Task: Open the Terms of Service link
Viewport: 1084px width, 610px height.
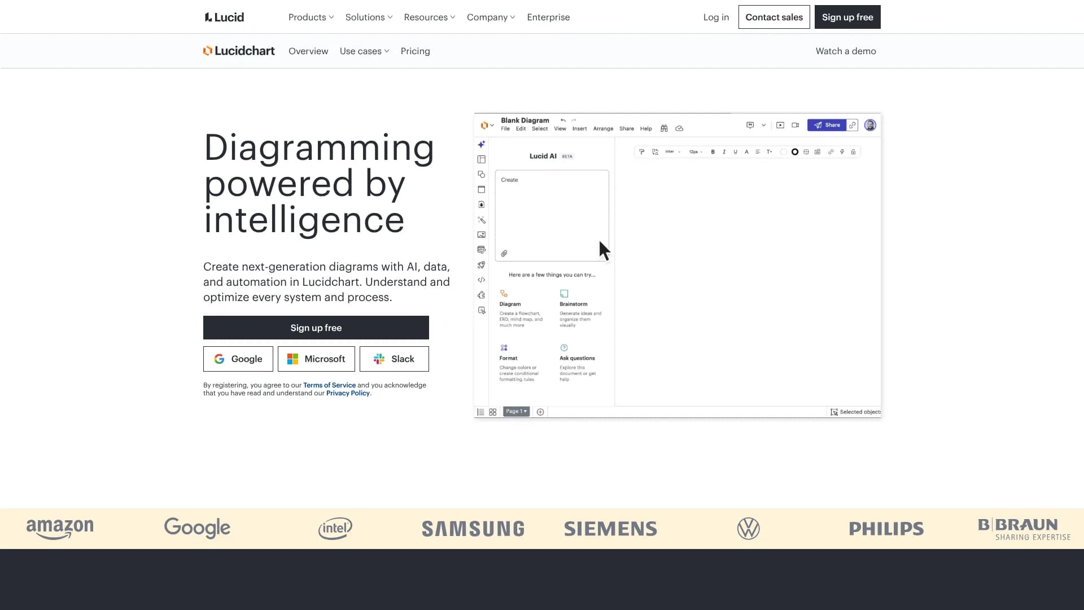Action: point(329,385)
